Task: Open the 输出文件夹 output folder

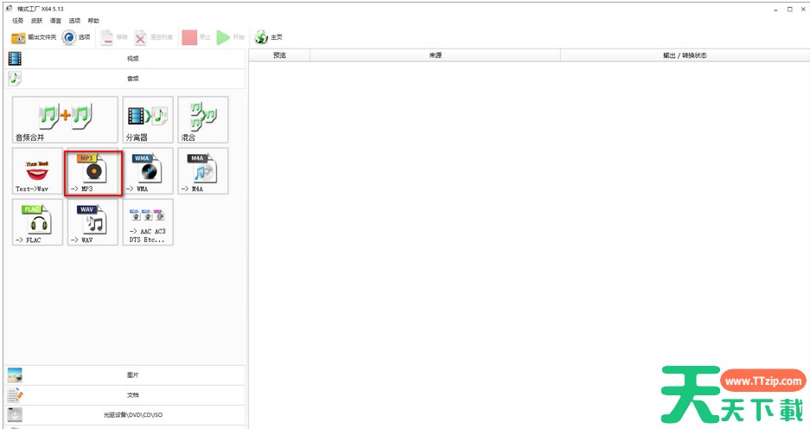Action: (34, 37)
